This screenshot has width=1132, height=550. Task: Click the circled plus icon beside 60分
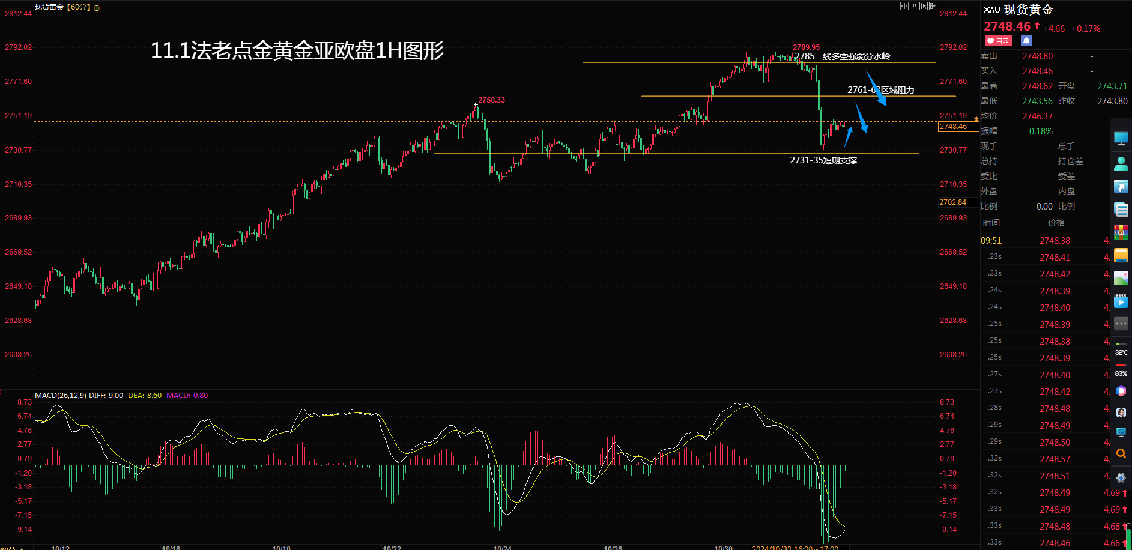97,8
